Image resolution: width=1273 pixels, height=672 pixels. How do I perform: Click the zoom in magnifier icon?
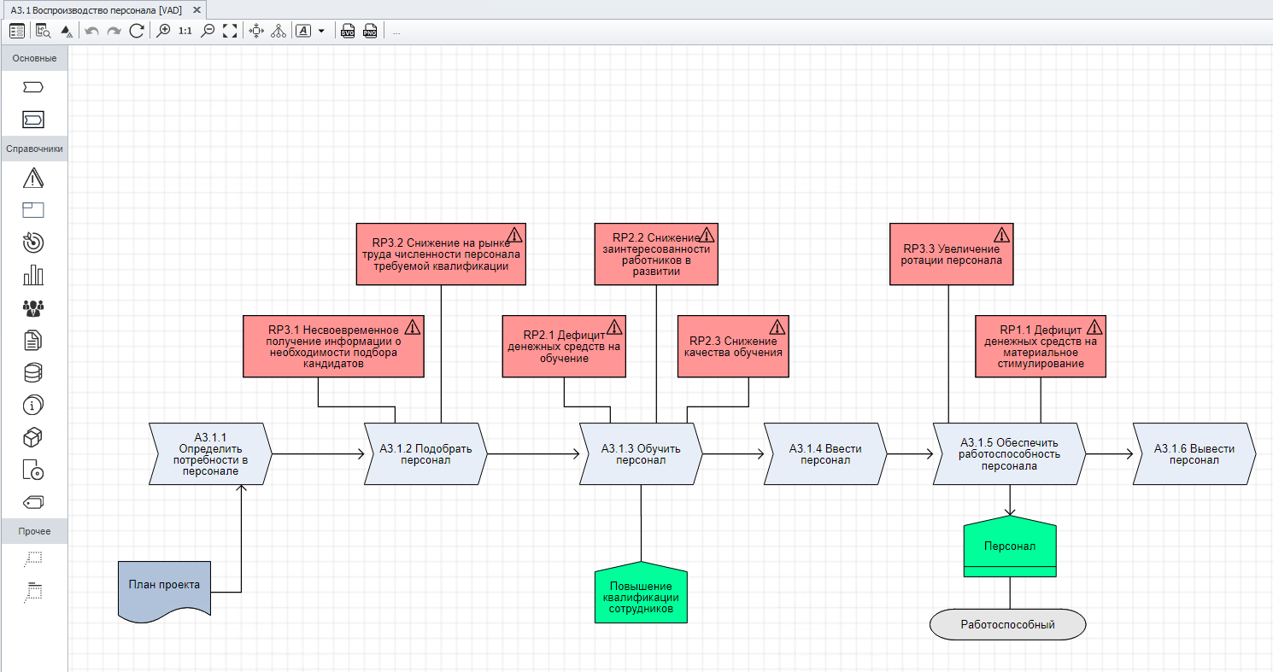click(x=163, y=31)
